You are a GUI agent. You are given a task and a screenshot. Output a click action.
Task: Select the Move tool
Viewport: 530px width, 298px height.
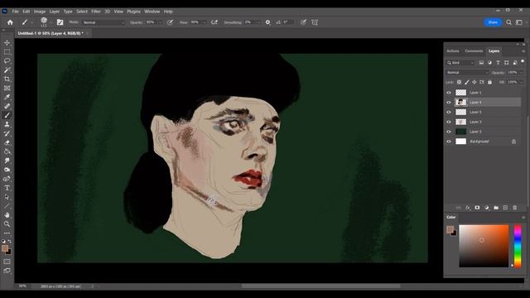pyautogui.click(x=7, y=43)
